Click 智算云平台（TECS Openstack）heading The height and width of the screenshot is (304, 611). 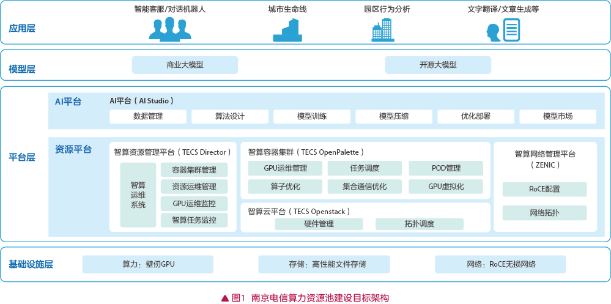tap(299, 212)
